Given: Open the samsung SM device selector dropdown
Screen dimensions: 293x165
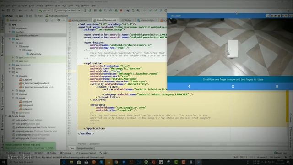Looking at the screenshot, I should (67, 11).
